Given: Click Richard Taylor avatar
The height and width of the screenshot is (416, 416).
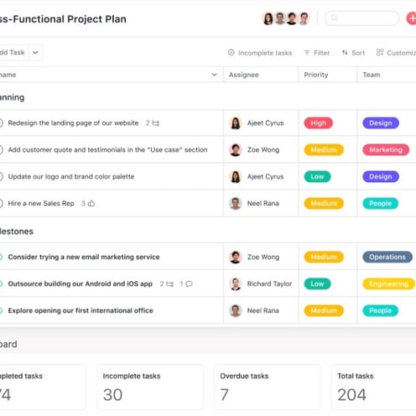Looking at the screenshot, I should (236, 283).
